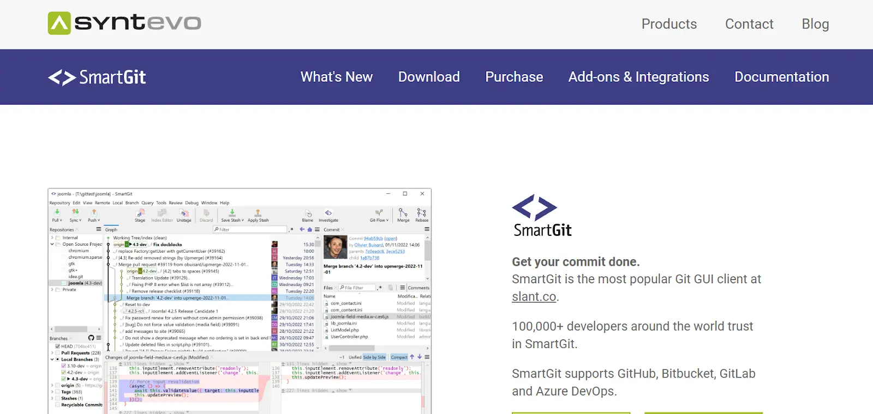Open the Repository menu in the screenshot

(59, 203)
